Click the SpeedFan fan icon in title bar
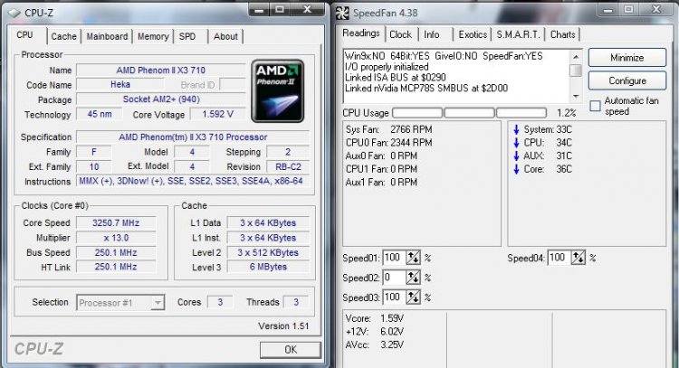The width and height of the screenshot is (679, 368). [x=342, y=13]
